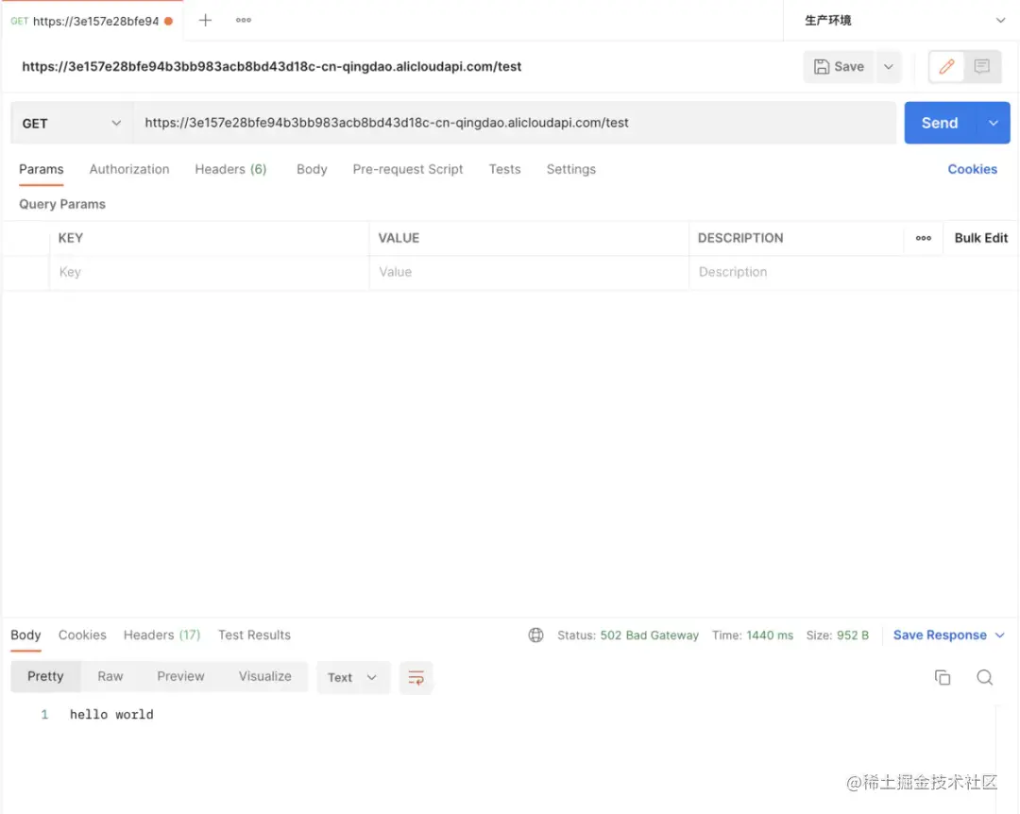1020x814 pixels.
Task: Choose the Pretty response view
Action: point(45,677)
